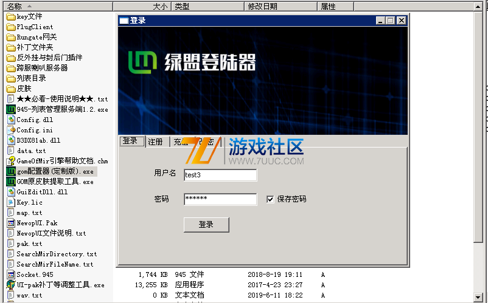Viewport: 488px width, 303px height.
Task: Click the 2017-4-23 23:27 date cell
Action: (x=275, y=285)
